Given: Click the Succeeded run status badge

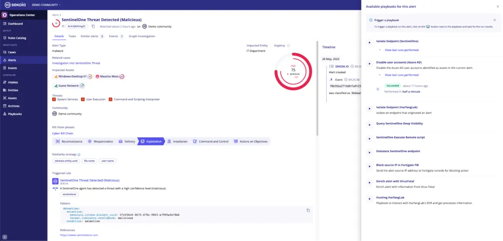Looking at the screenshot, I should click(x=392, y=86).
